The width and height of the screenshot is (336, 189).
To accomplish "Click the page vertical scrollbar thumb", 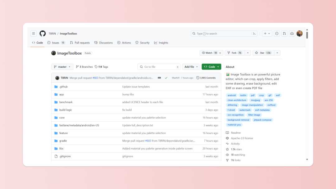I will 307,35.
